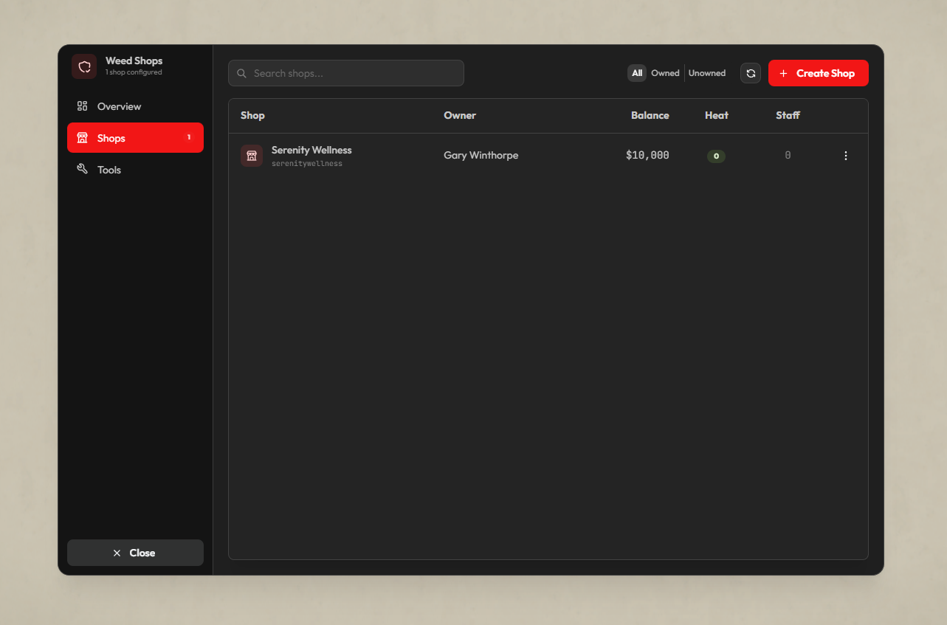Select the Gary Winthorpe owner cell

pyautogui.click(x=481, y=156)
